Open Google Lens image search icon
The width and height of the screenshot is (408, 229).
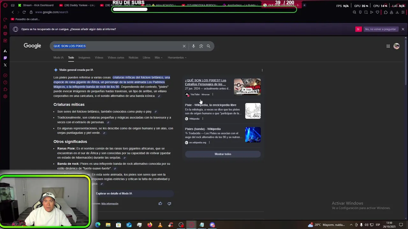point(201,46)
